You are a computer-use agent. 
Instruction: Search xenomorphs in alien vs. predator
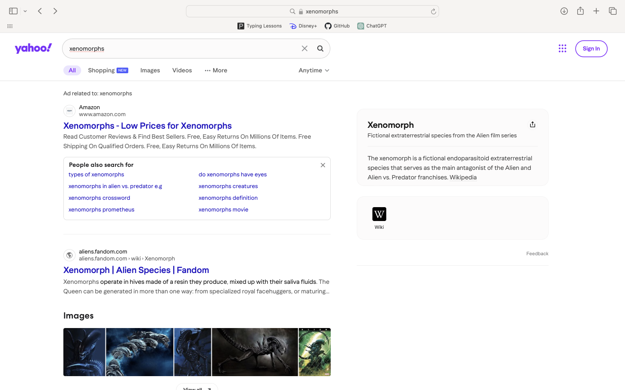pyautogui.click(x=115, y=186)
